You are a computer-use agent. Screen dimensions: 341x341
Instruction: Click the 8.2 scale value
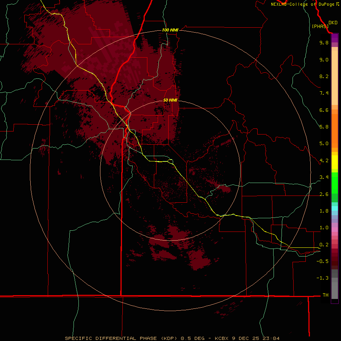324,76
